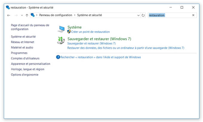
Task: Click the shield icon beside Créer un point
Action: click(69, 31)
